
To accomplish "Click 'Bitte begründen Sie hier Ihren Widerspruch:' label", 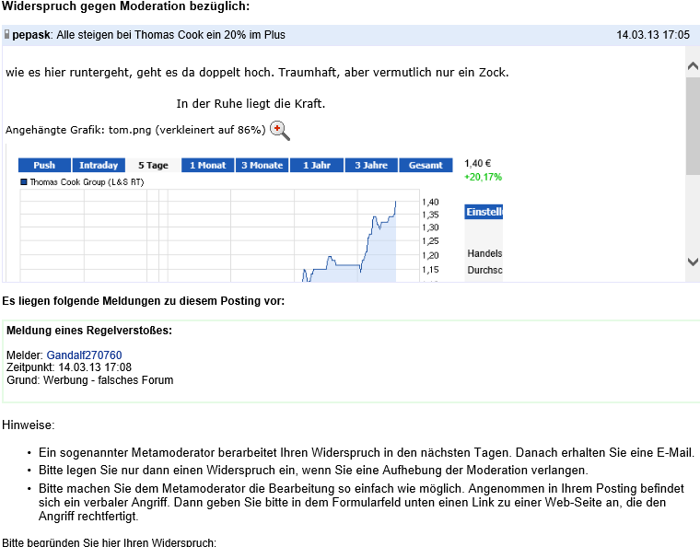I will tap(109, 542).
